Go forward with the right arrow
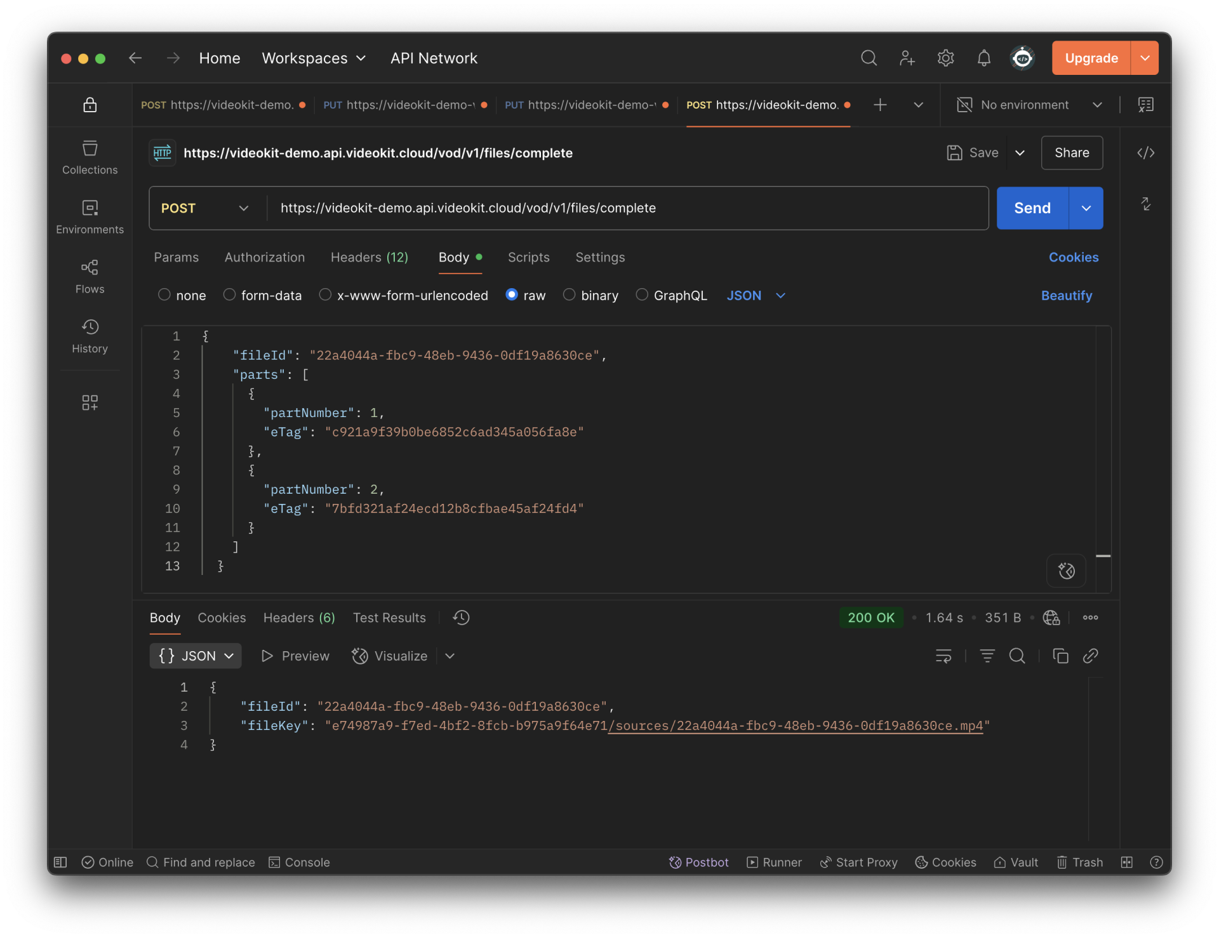 click(173, 58)
